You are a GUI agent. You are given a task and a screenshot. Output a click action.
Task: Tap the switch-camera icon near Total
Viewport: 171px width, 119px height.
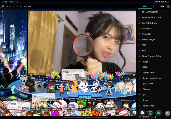tap(168, 7)
